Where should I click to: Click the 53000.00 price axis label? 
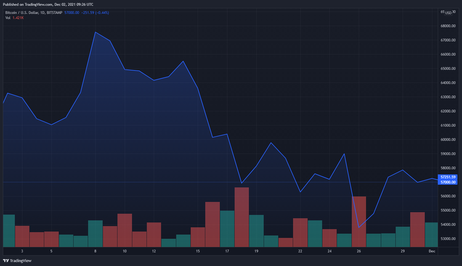coord(448,239)
